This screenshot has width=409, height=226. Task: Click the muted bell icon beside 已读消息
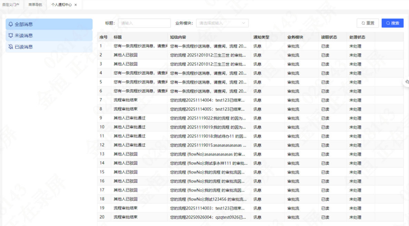11,47
